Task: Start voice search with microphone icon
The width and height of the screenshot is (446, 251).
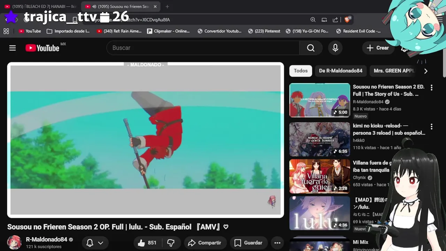Action: [x=335, y=48]
